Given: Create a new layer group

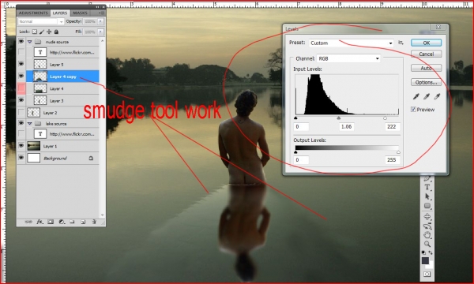Looking at the screenshot, I should tap(72, 222).
